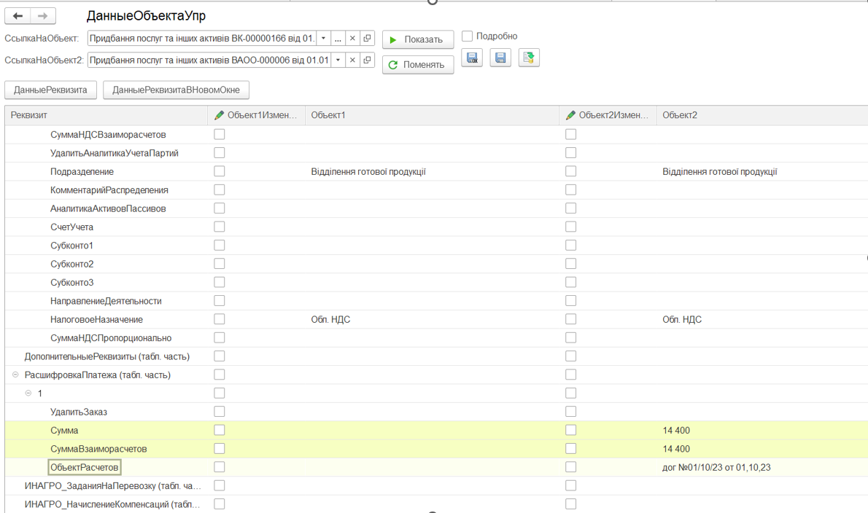Select the СуммаНДСПропорционально row
The height and width of the screenshot is (513, 868).
coord(436,338)
